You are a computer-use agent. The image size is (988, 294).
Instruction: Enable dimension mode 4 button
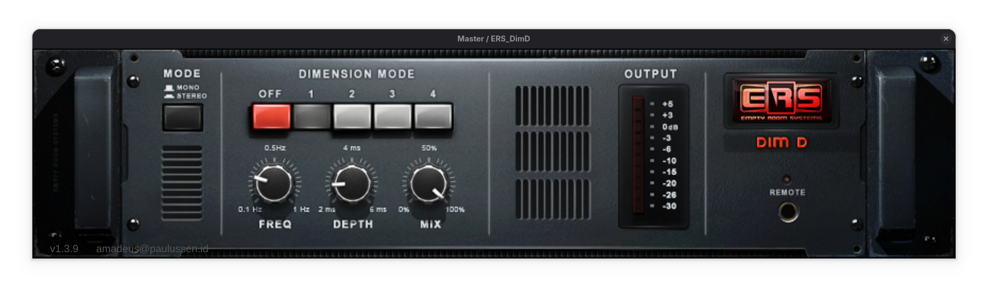[433, 117]
